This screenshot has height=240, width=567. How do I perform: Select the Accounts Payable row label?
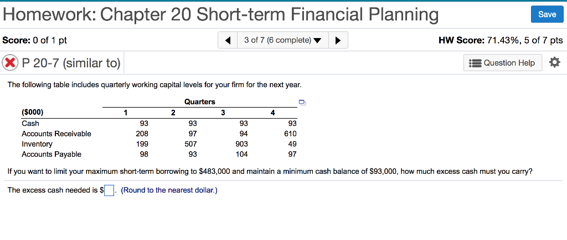click(51, 154)
